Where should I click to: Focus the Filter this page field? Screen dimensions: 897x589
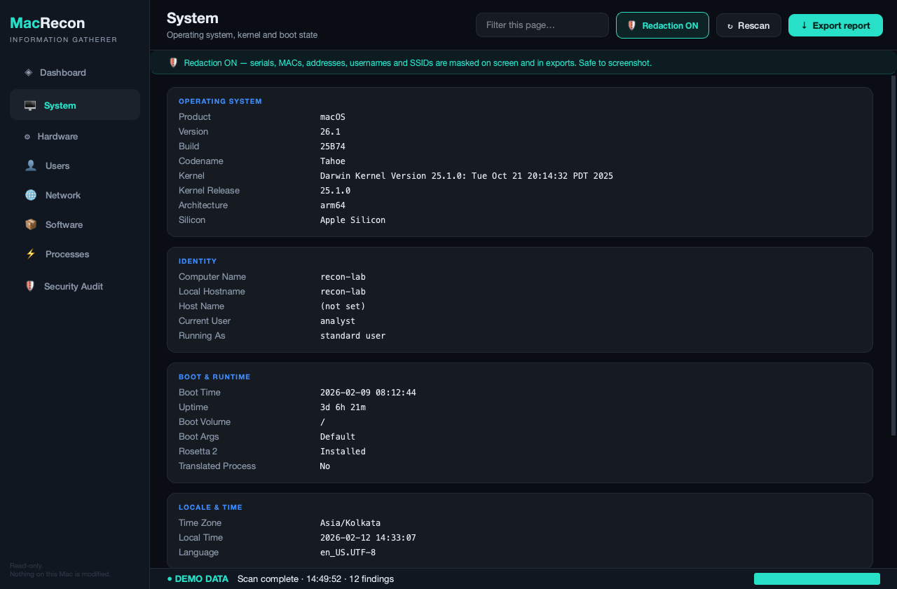542,25
